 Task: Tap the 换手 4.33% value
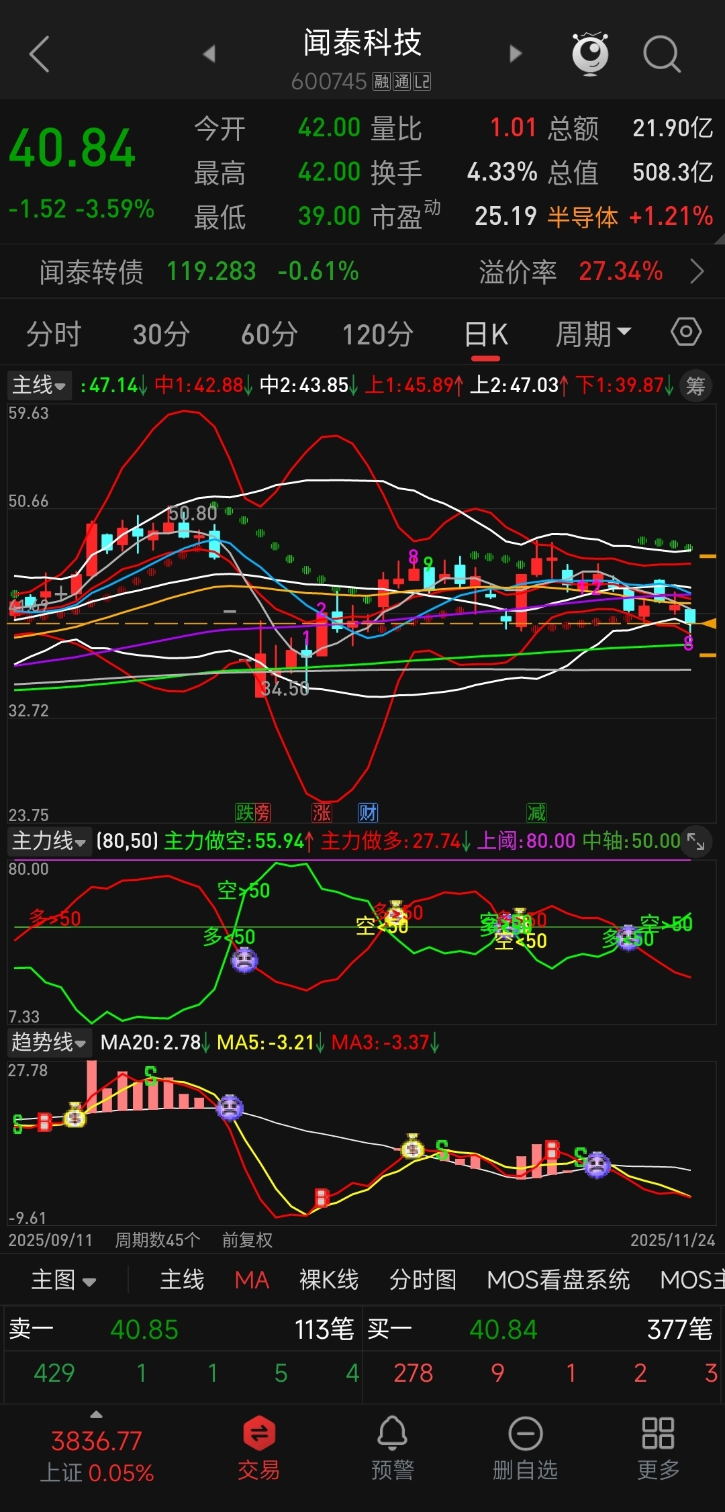point(502,172)
